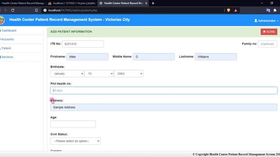Click the Victorias City logo
Screen dimensions: 280x157
[2, 20]
